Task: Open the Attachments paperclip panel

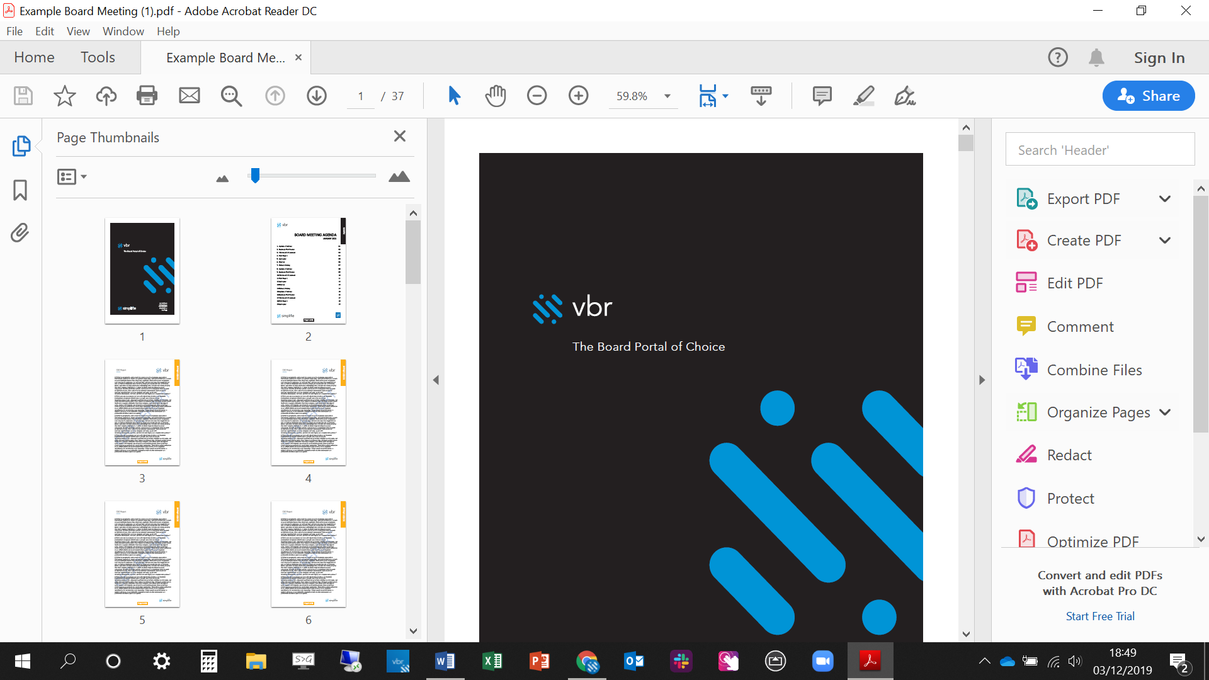Action: coord(20,233)
